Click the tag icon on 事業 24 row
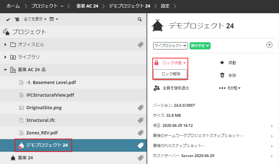This screenshot has height=164, width=279. pos(140,158)
